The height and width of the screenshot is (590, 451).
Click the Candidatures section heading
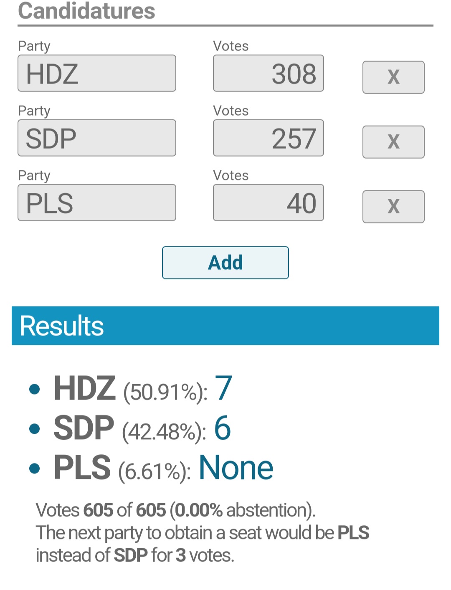86,11
